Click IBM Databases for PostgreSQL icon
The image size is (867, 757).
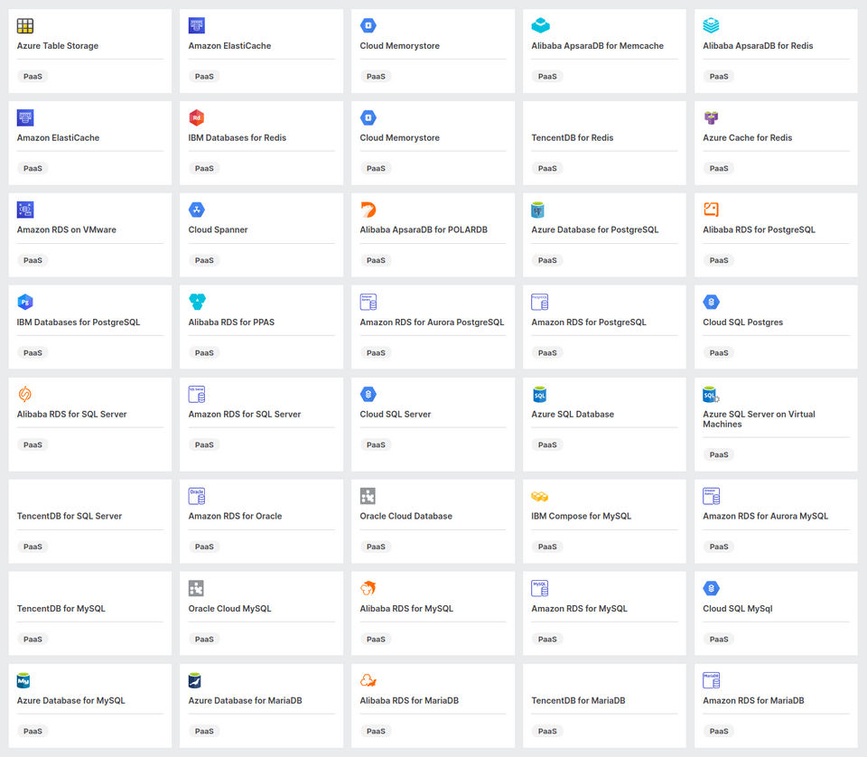25,302
